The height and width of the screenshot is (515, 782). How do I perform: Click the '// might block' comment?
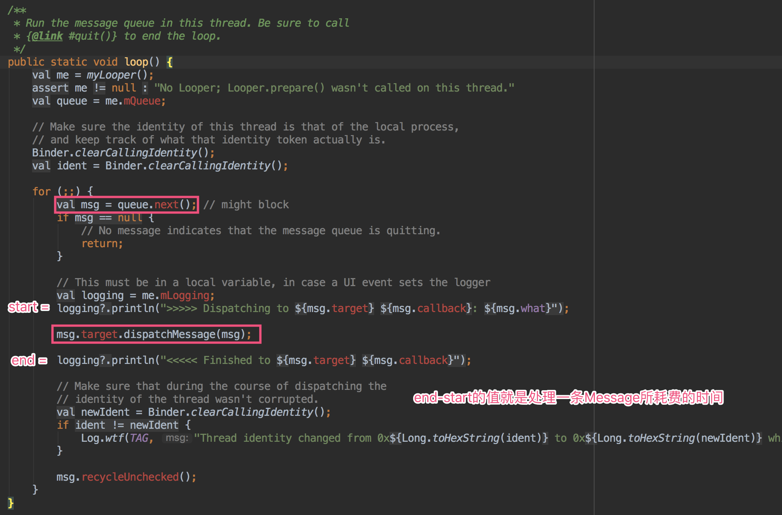[246, 205]
